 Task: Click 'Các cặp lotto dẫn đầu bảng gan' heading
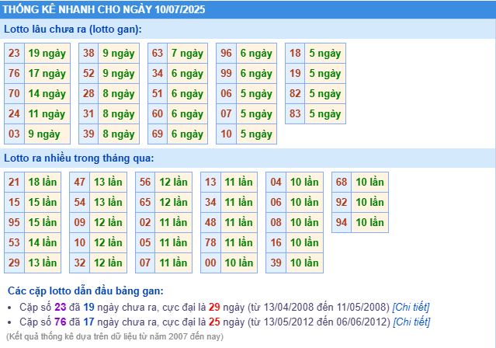(x=85, y=291)
